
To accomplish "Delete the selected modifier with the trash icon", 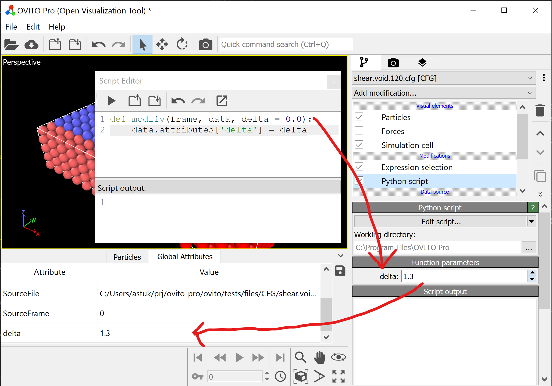I will [540, 110].
